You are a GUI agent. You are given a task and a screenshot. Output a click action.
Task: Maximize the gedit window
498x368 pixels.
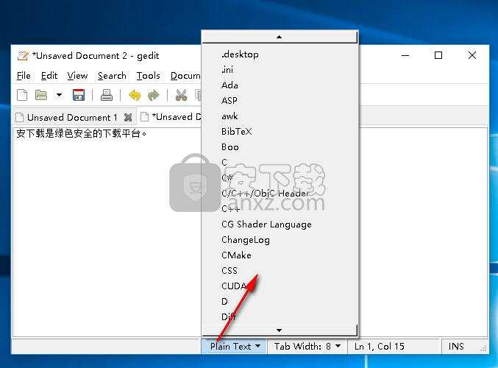tap(438, 55)
